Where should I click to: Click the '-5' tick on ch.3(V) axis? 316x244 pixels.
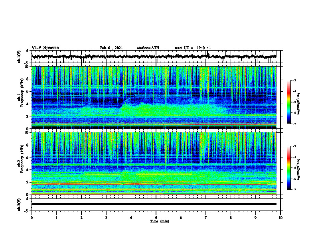27,211
